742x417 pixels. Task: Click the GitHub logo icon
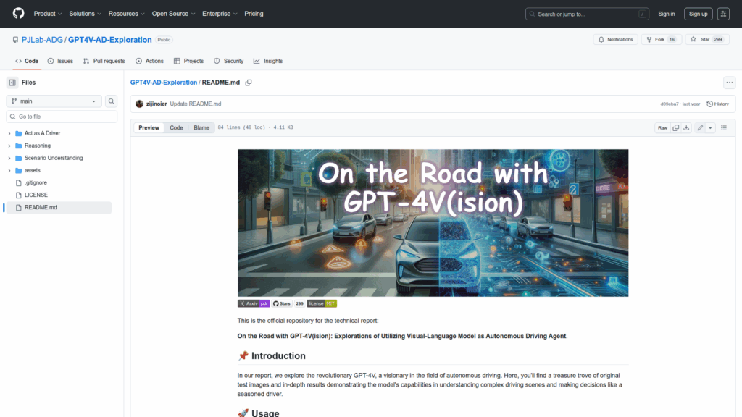(x=18, y=14)
